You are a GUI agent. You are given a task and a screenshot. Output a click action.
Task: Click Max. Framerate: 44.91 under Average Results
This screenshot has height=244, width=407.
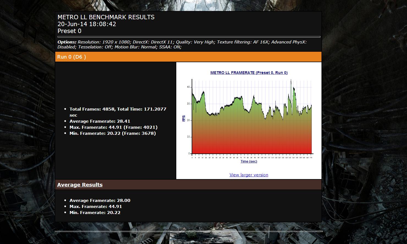click(96, 206)
